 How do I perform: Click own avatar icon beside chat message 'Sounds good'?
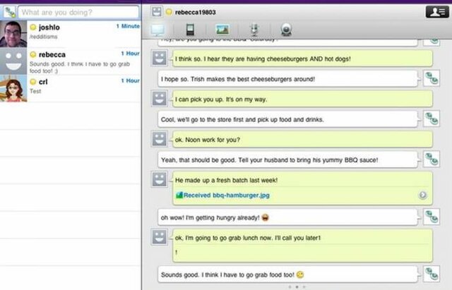pyautogui.click(x=432, y=274)
